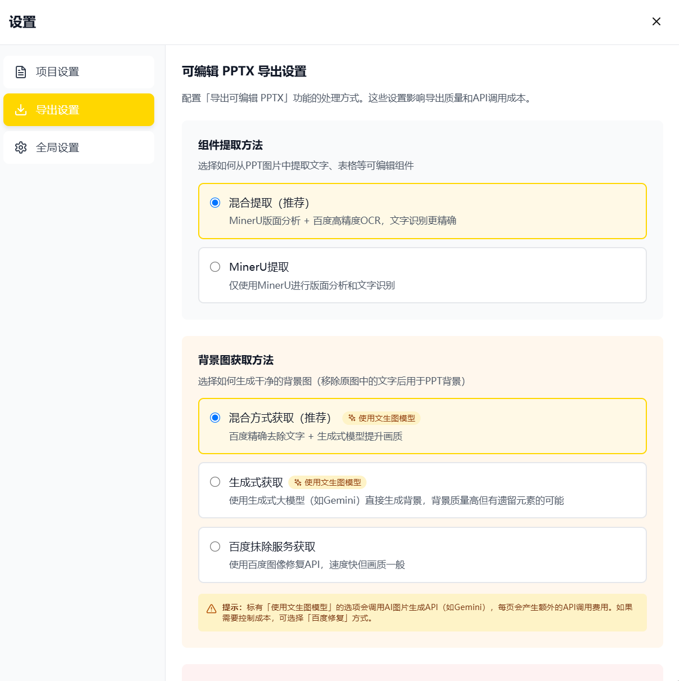Viewport: 679px width, 681px height.
Task: Click the warning triangle icon beside 提示
Action: [x=212, y=609]
